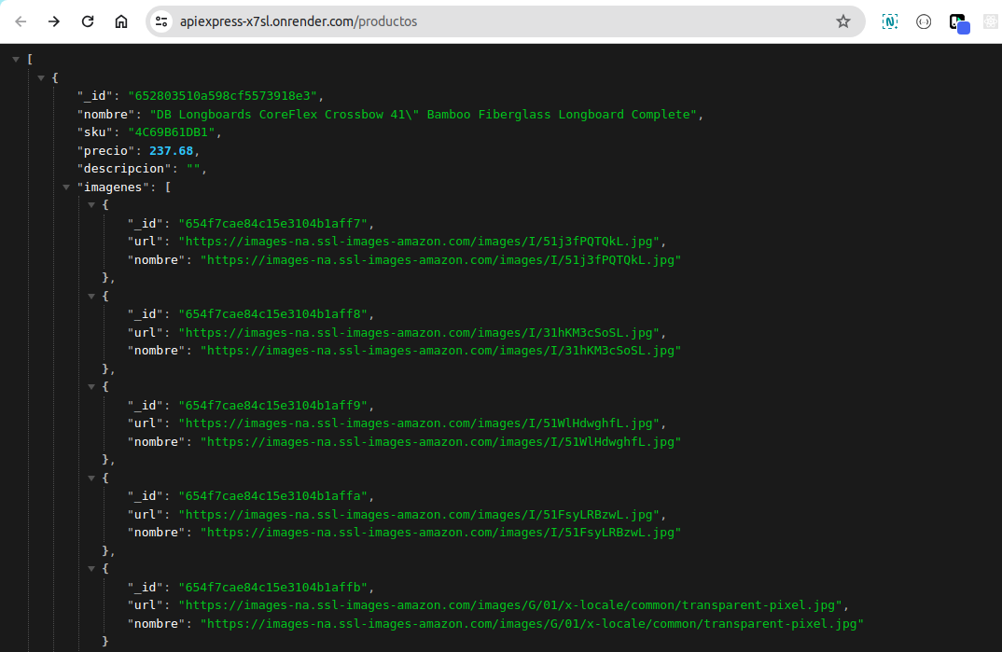Select image id 654f7cae84c15e3104b1affa
The width and height of the screenshot is (1002, 652).
tap(272, 496)
